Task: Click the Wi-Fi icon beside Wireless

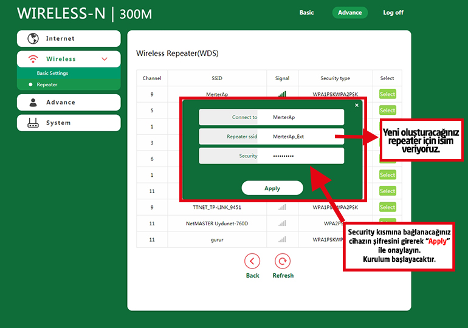Action: pyautogui.click(x=33, y=60)
